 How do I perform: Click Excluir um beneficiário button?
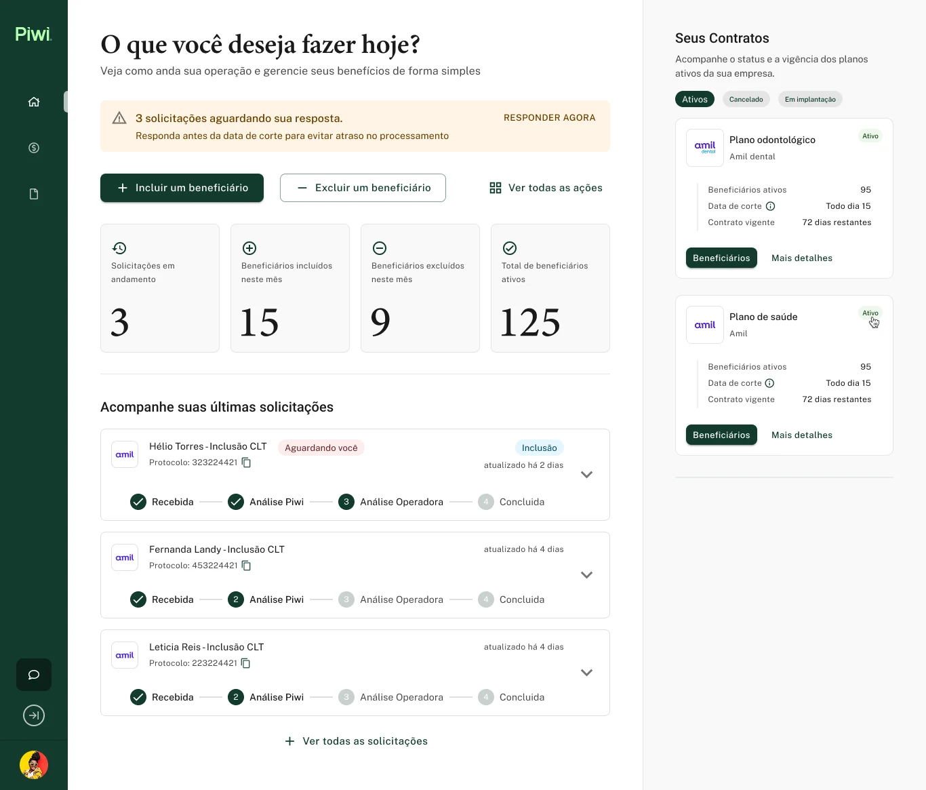coord(363,188)
